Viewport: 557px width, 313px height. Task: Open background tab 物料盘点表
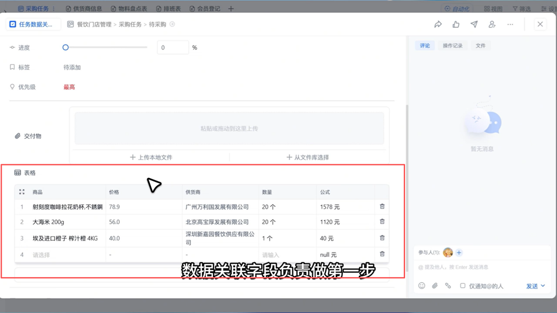coord(129,8)
